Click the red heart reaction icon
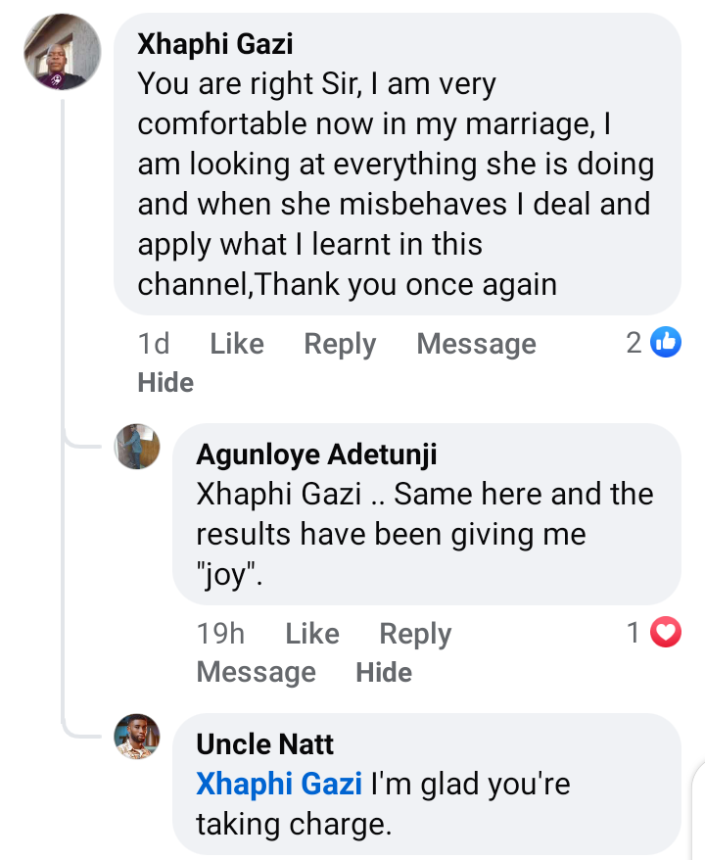 point(666,633)
